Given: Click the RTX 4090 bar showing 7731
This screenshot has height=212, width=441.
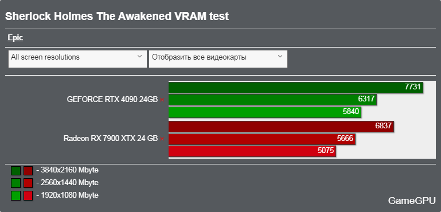Looking at the screenshot, I should (296, 88).
